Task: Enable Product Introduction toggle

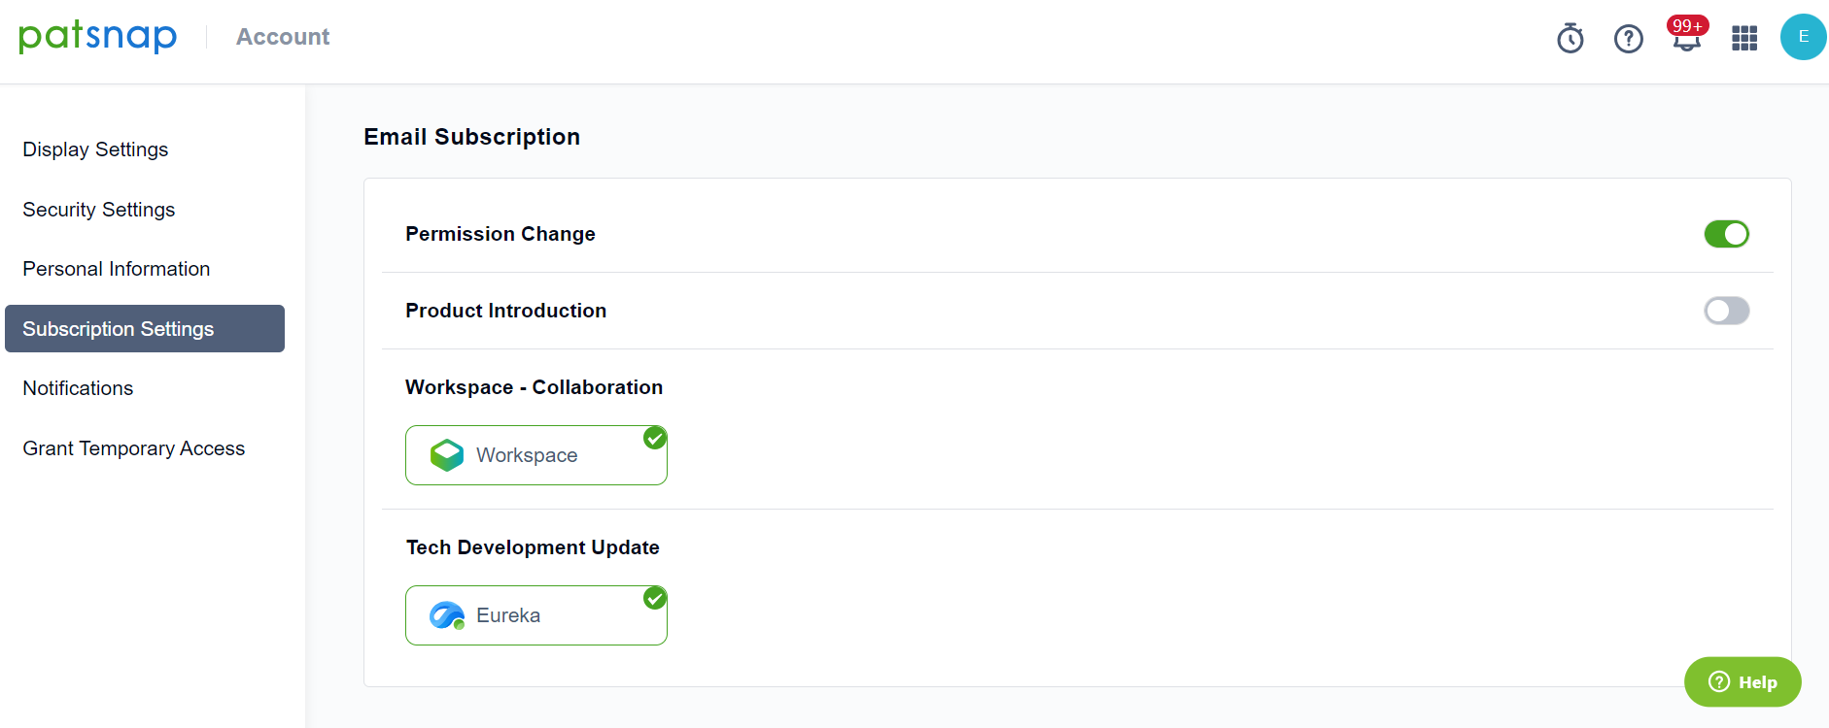Action: point(1726,311)
